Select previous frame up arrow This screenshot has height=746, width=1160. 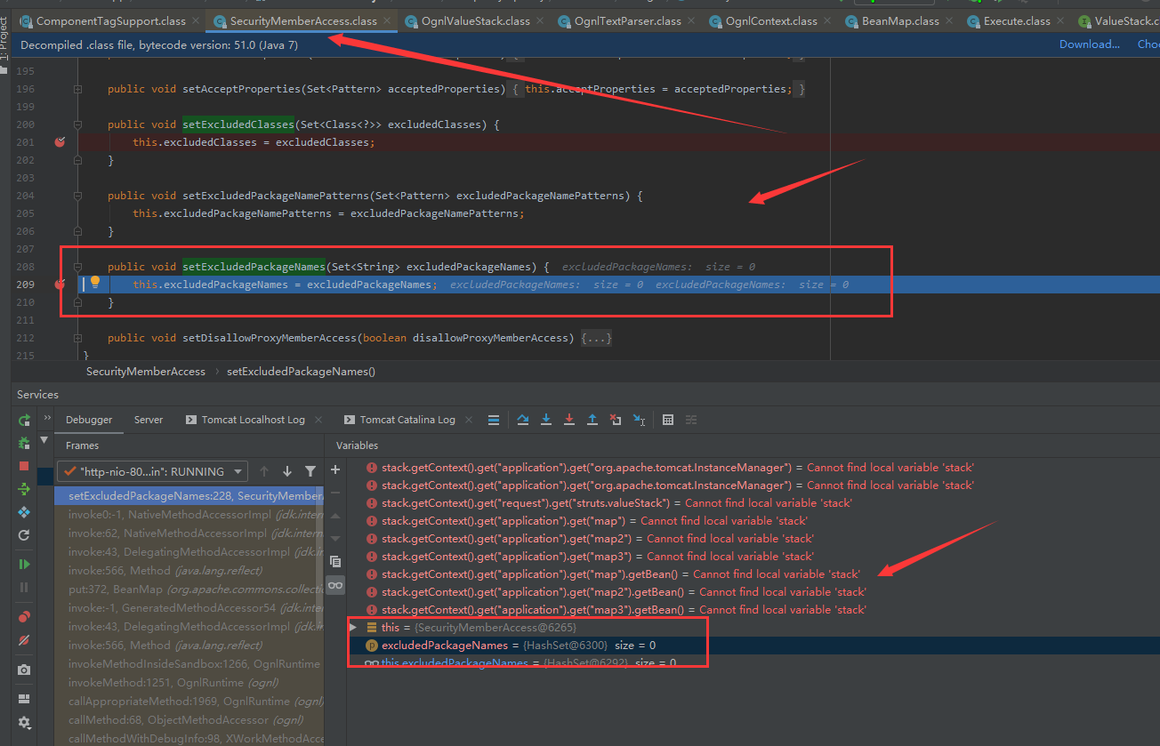(x=264, y=471)
